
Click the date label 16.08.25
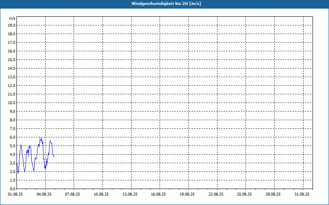[158, 194]
